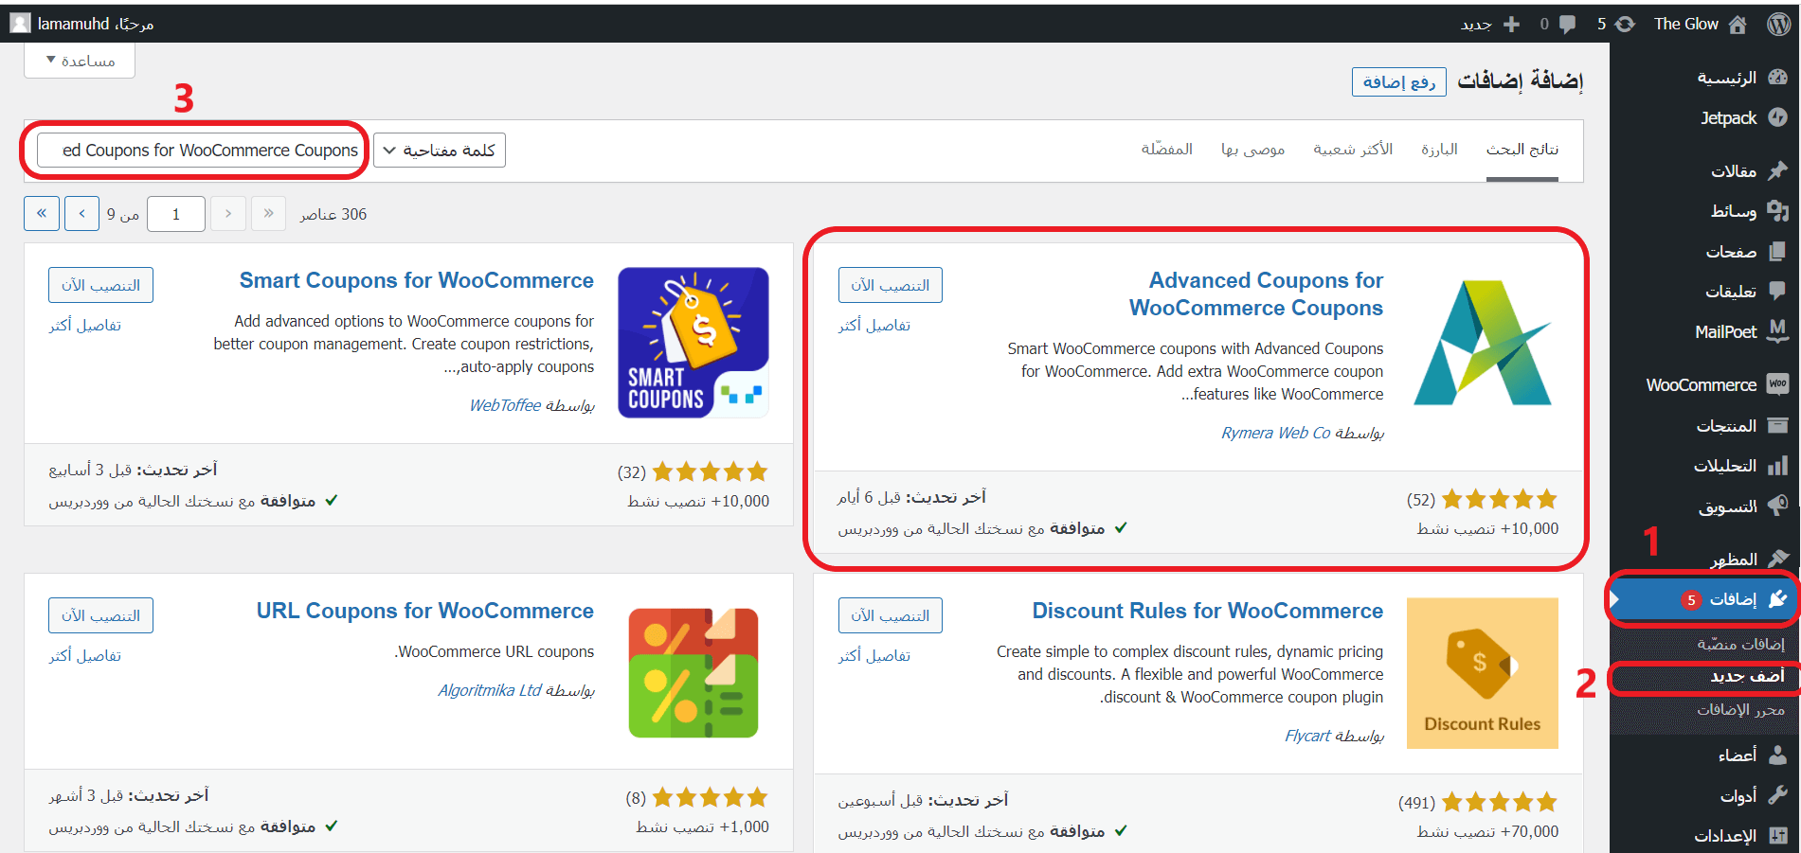Click URL Coupons plugin thumbnail
This screenshot has height=853, width=1801.
(x=693, y=673)
